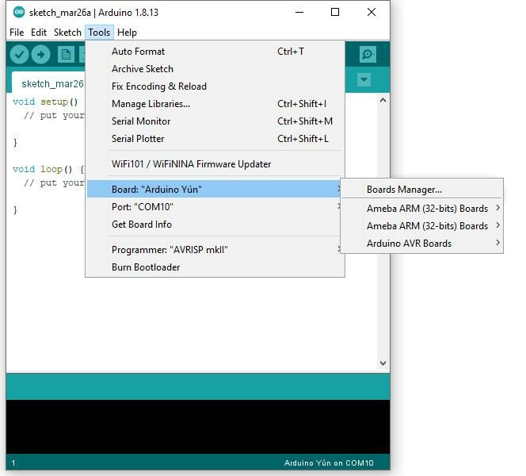Click the New sketch toolbar icon
This screenshot has width=526, height=476.
click(x=67, y=54)
